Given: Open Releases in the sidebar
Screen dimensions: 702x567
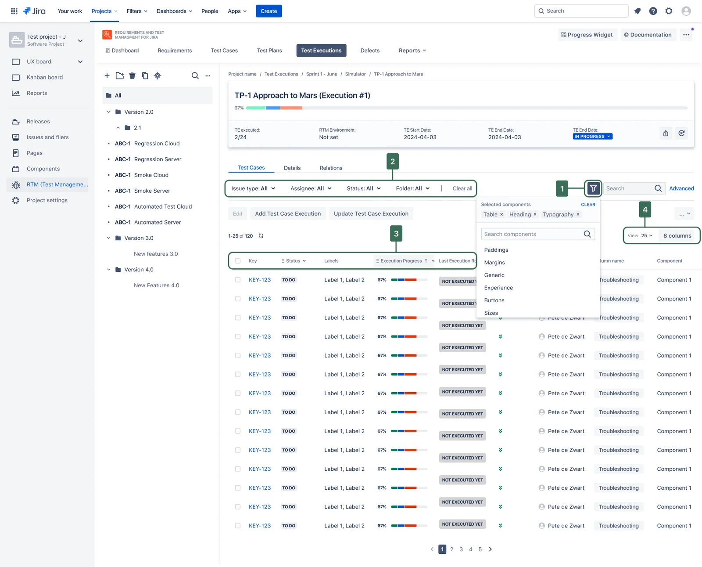Looking at the screenshot, I should (38, 121).
